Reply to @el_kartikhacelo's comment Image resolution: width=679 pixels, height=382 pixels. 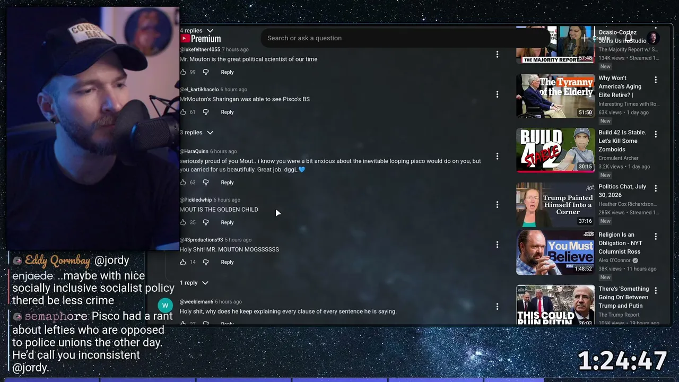pos(227,112)
